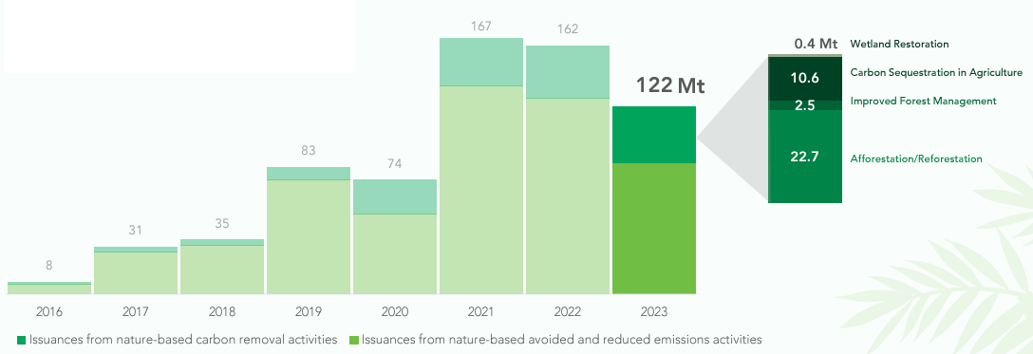
Task: Click the 2020 year label
Action: 395,311
